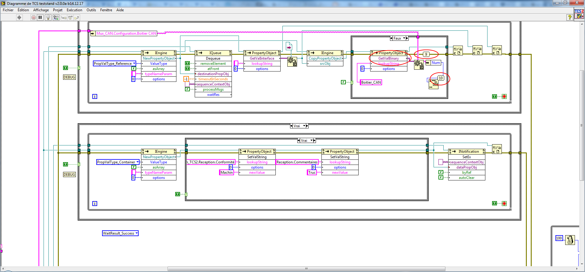The image size is (585, 272).
Task: Open the Édition menu
Action: [x=23, y=10]
